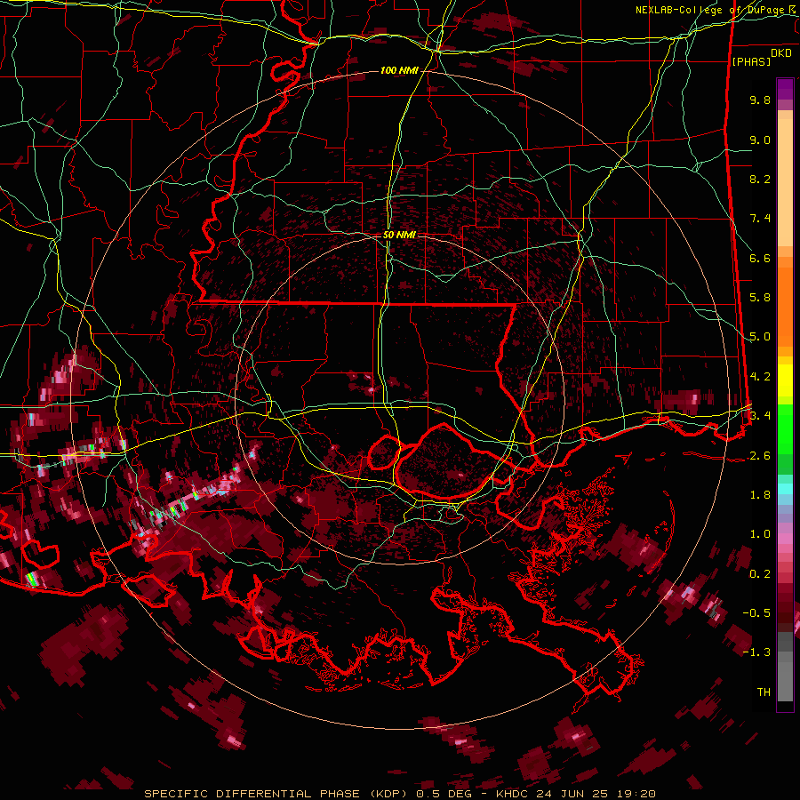Click the 5.8 scale value
Image resolution: width=800 pixels, height=800 pixels.
click(x=760, y=298)
